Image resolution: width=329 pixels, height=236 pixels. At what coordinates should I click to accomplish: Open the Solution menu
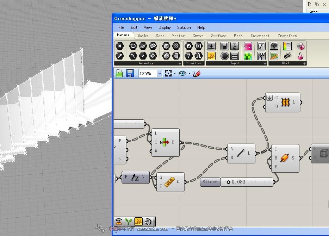(184, 27)
